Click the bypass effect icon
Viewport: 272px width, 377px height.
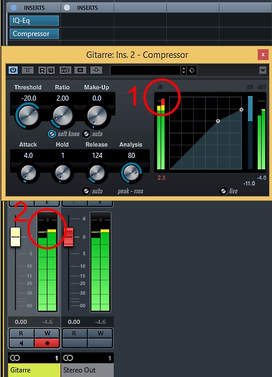click(27, 70)
